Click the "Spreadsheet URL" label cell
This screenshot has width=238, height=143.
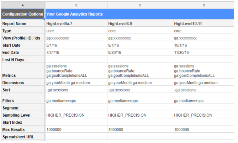point(22,137)
